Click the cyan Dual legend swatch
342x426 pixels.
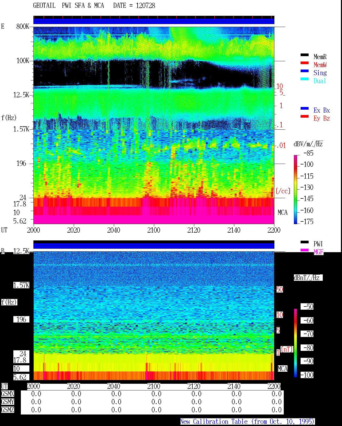point(304,79)
